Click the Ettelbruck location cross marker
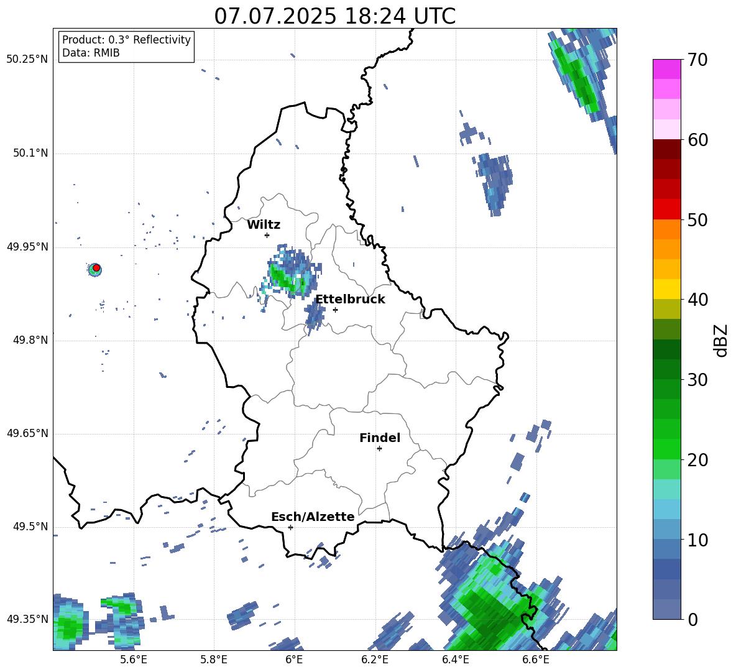This screenshot has width=736, height=672. point(335,310)
